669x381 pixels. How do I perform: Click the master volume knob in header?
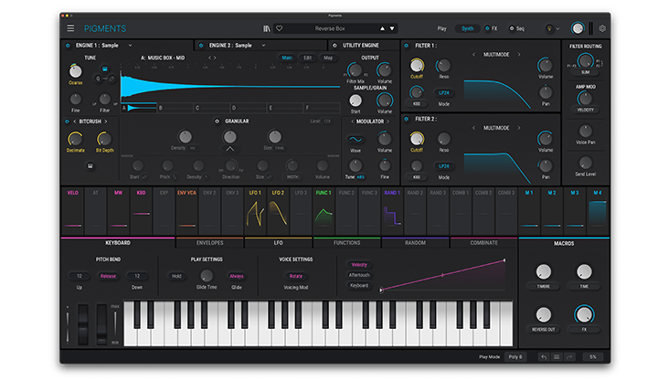(x=578, y=28)
